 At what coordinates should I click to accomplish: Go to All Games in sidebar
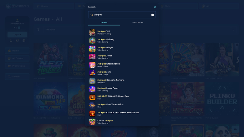[17, 58]
